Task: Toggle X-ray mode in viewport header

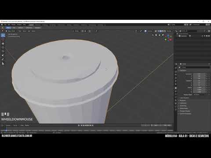Action: pos(156,31)
